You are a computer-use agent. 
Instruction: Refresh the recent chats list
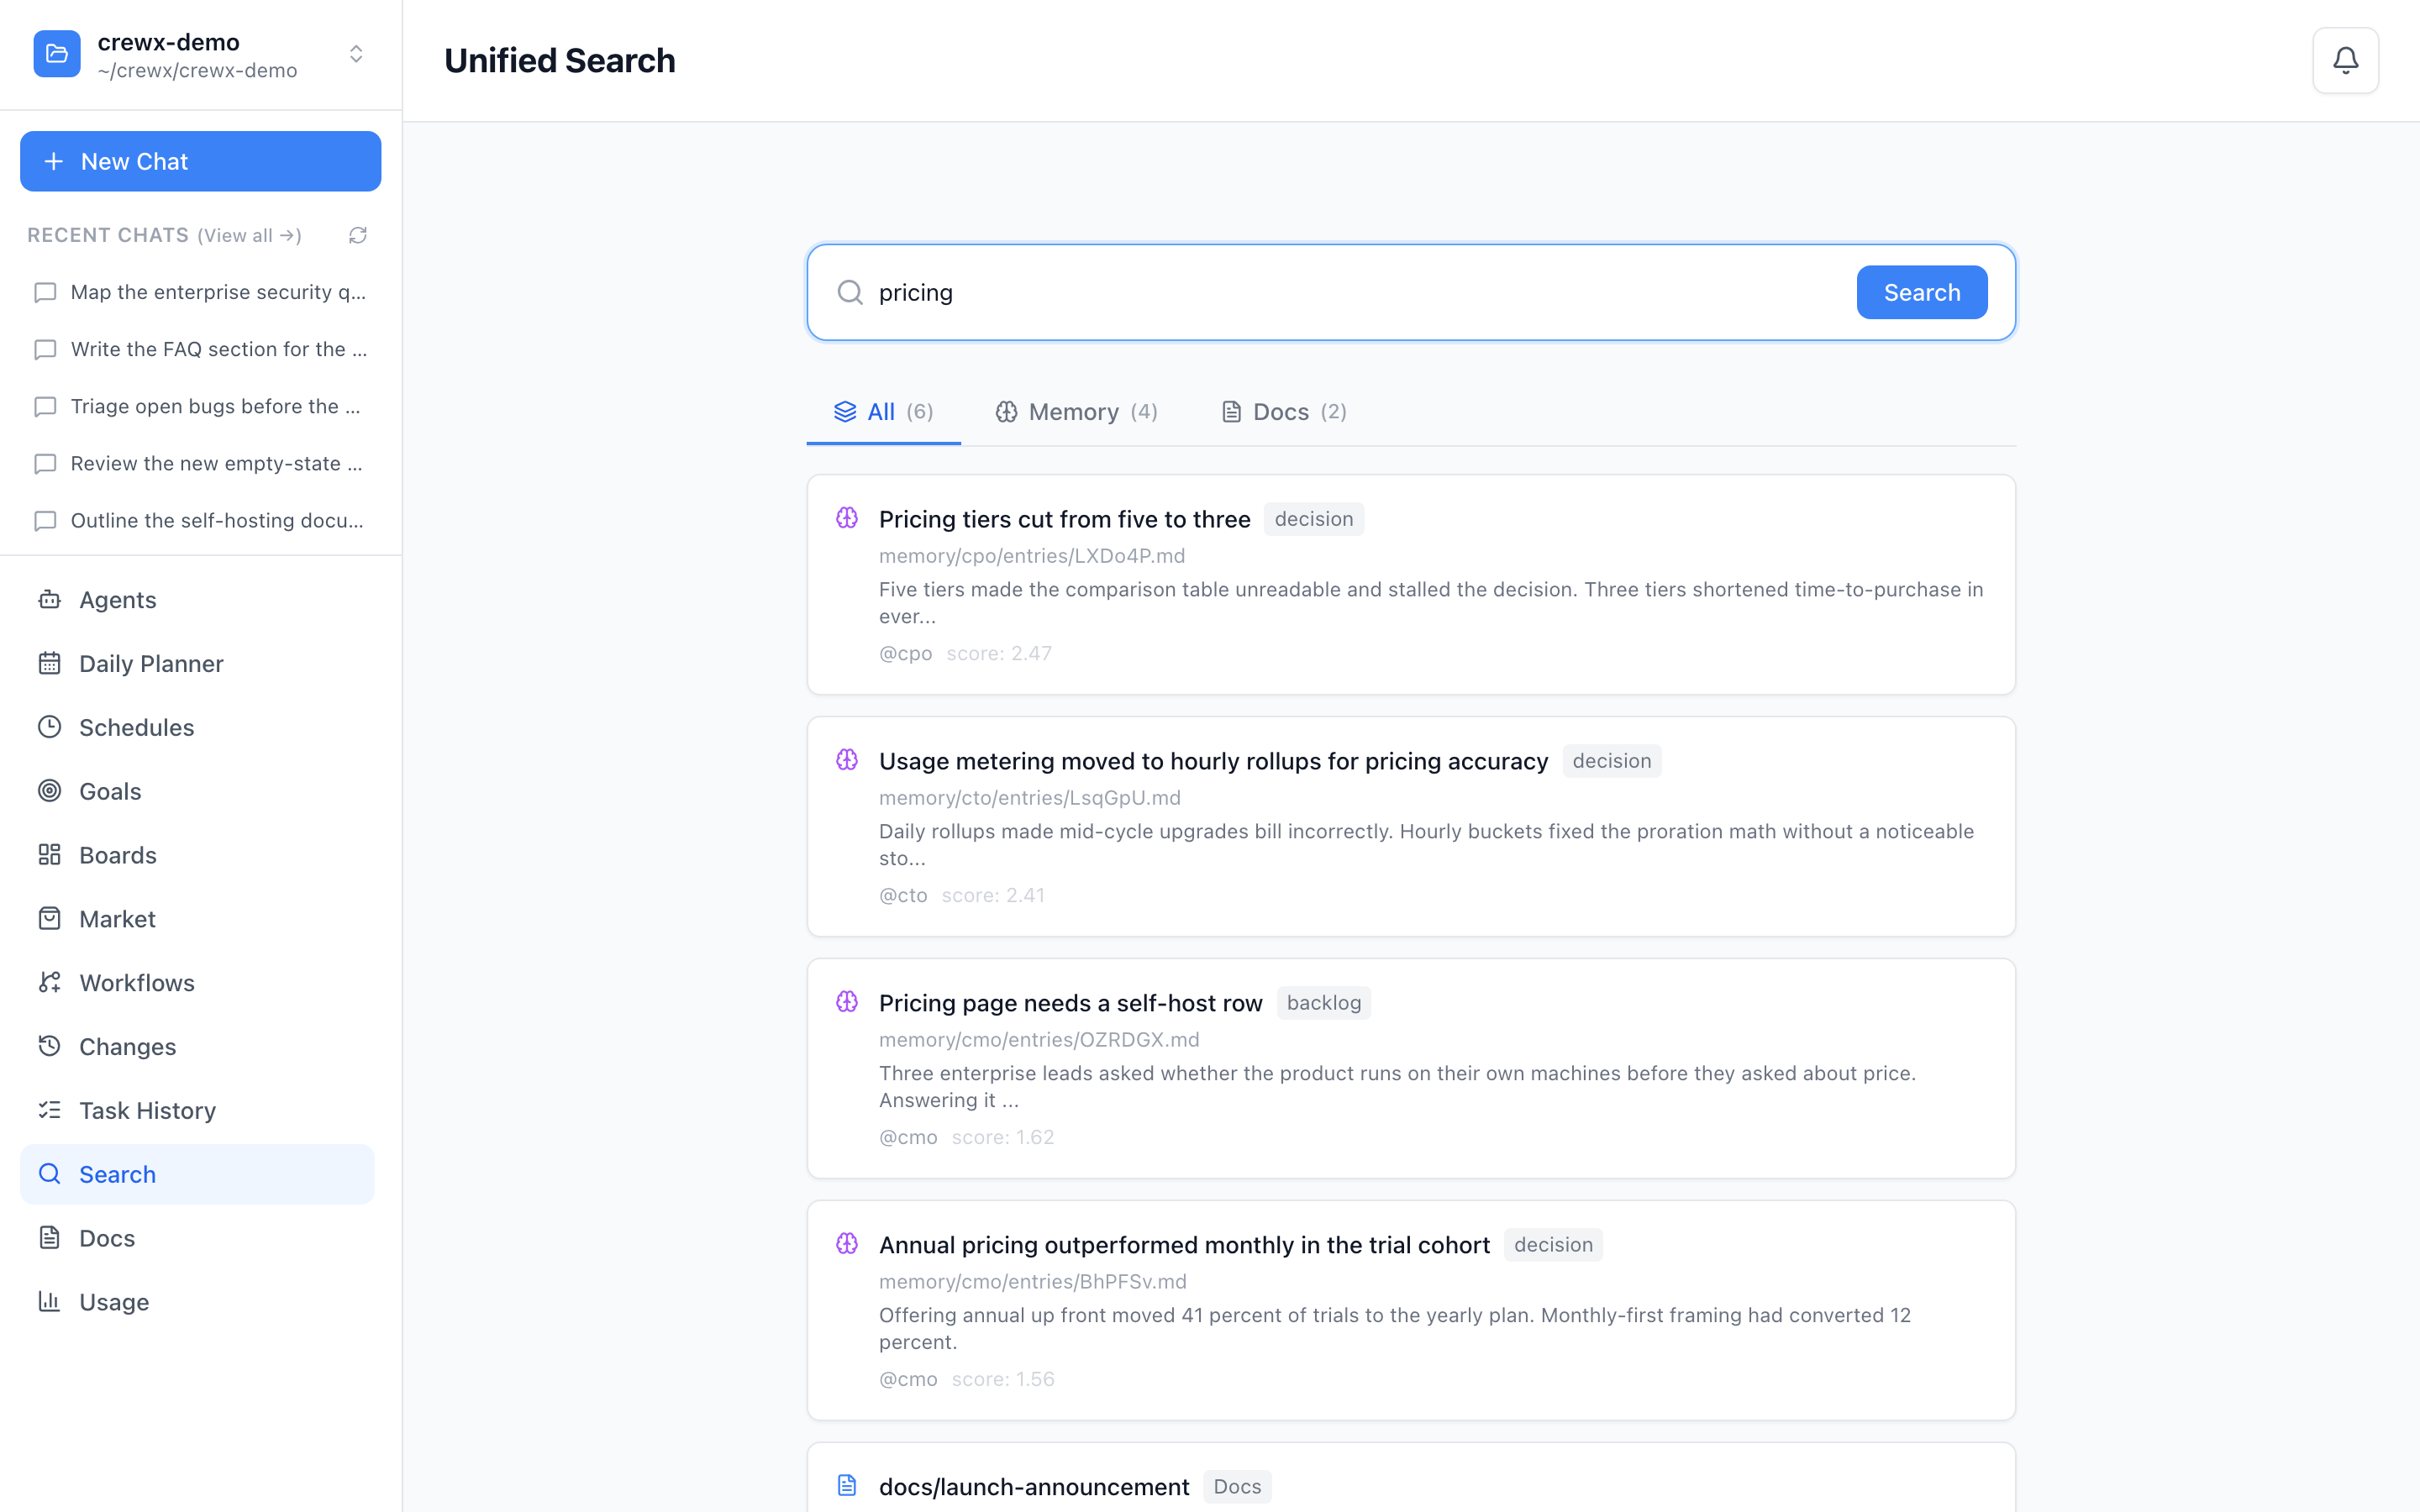tap(358, 235)
